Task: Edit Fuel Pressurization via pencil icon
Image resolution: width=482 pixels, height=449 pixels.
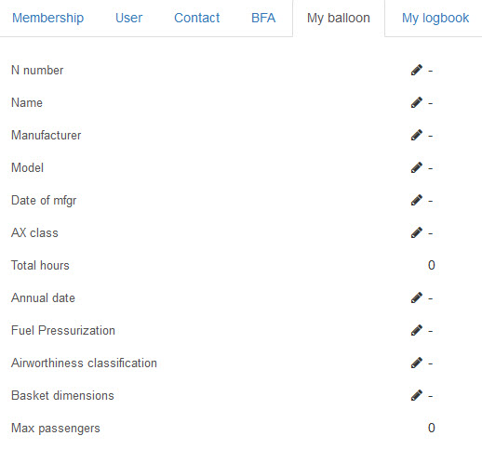Action: (417, 330)
